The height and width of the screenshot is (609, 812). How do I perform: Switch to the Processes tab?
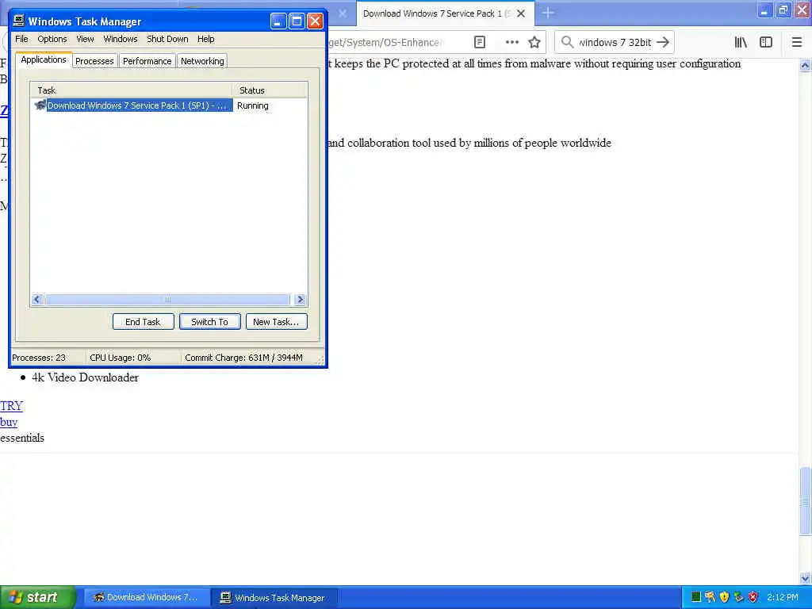tap(94, 61)
